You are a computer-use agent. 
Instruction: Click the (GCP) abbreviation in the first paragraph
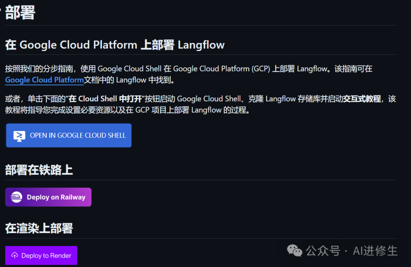click(x=260, y=69)
